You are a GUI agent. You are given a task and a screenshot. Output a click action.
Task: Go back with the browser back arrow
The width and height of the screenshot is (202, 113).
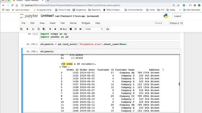[x=3, y=5]
